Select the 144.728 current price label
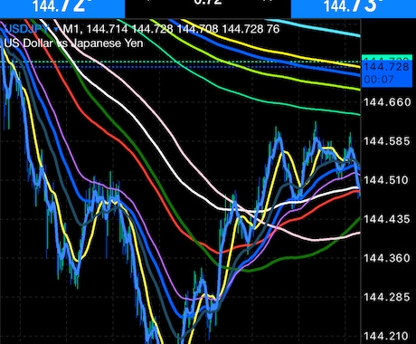Viewport: 416px width, 344px height. click(x=386, y=67)
